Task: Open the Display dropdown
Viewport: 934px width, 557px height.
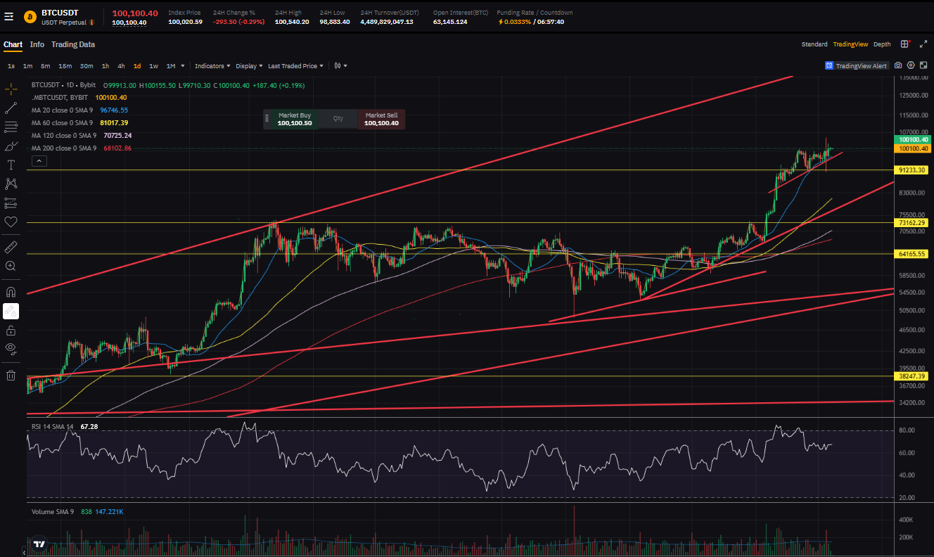Action: (249, 65)
